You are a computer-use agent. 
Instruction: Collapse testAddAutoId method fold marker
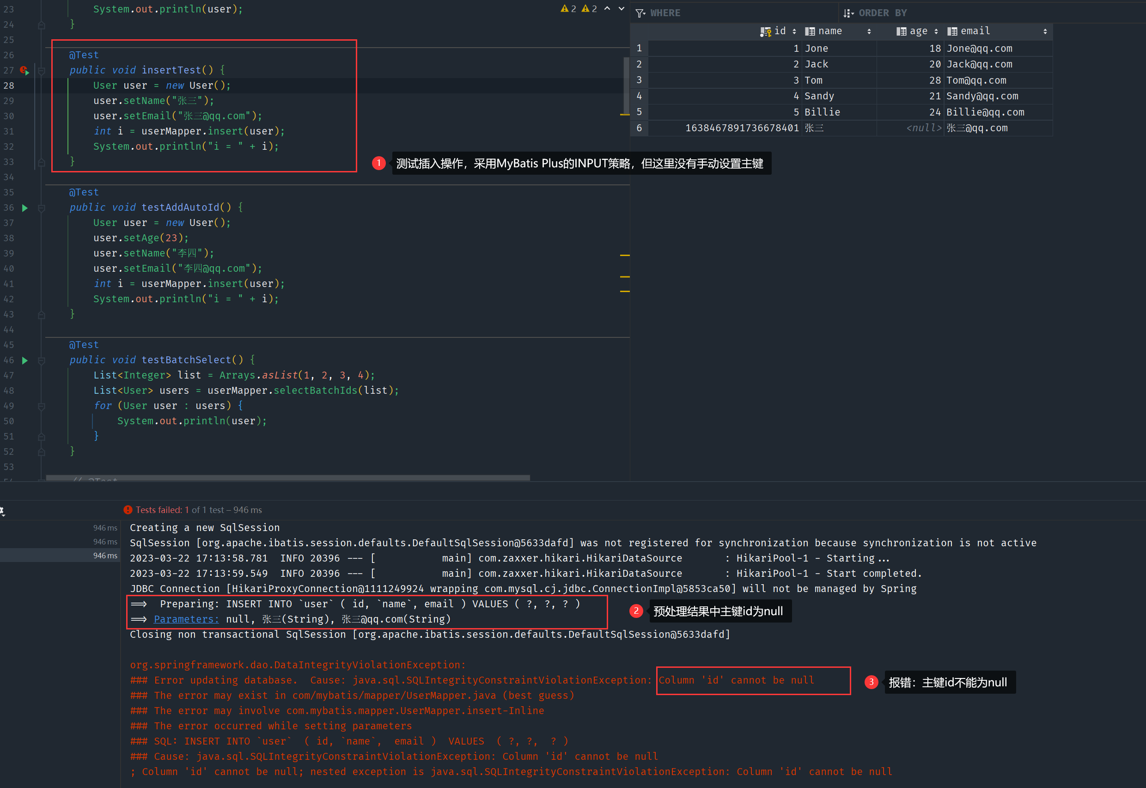coord(42,208)
